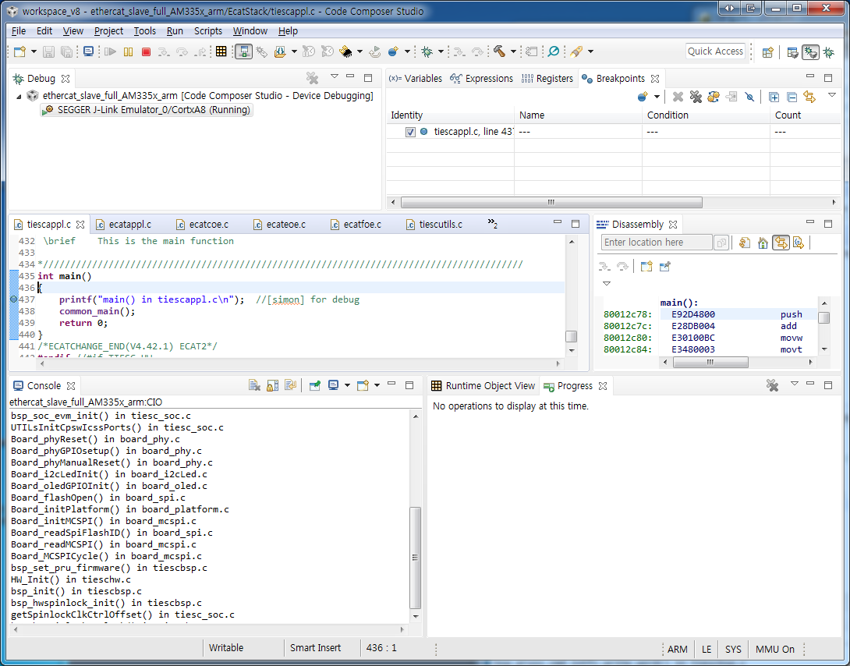Click Skip All Breakpoints icon
This screenshot has width=850, height=666.
[749, 97]
